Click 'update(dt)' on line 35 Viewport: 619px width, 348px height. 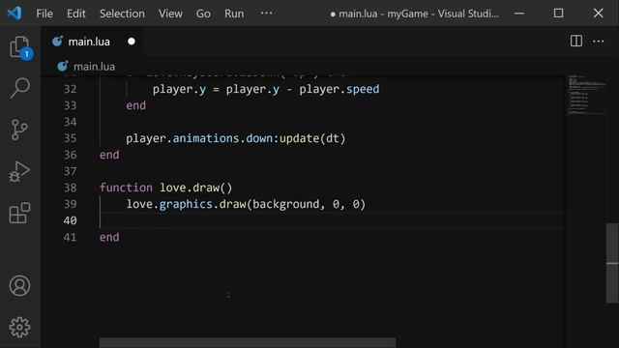tap(312, 138)
